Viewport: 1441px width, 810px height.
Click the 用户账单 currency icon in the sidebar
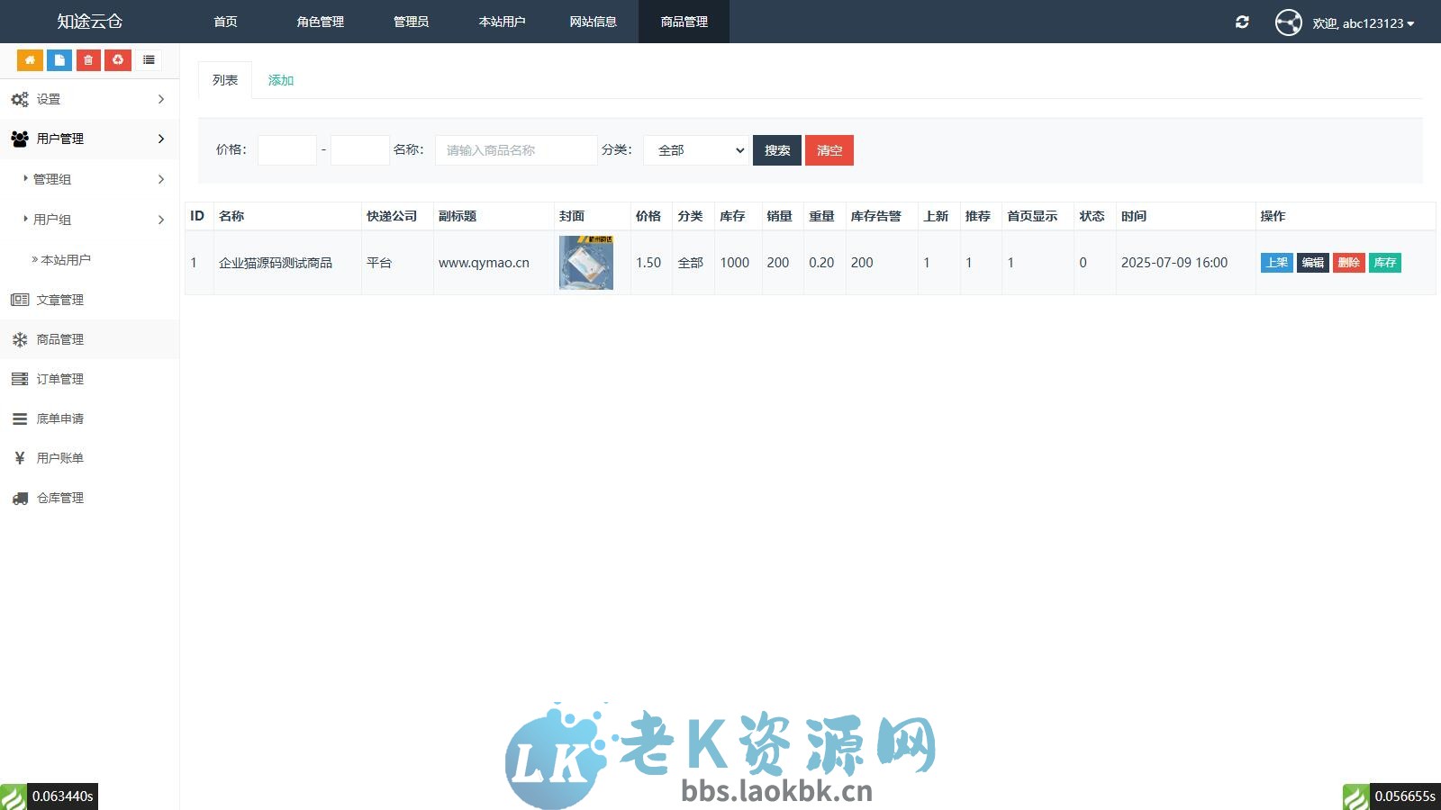tap(20, 458)
